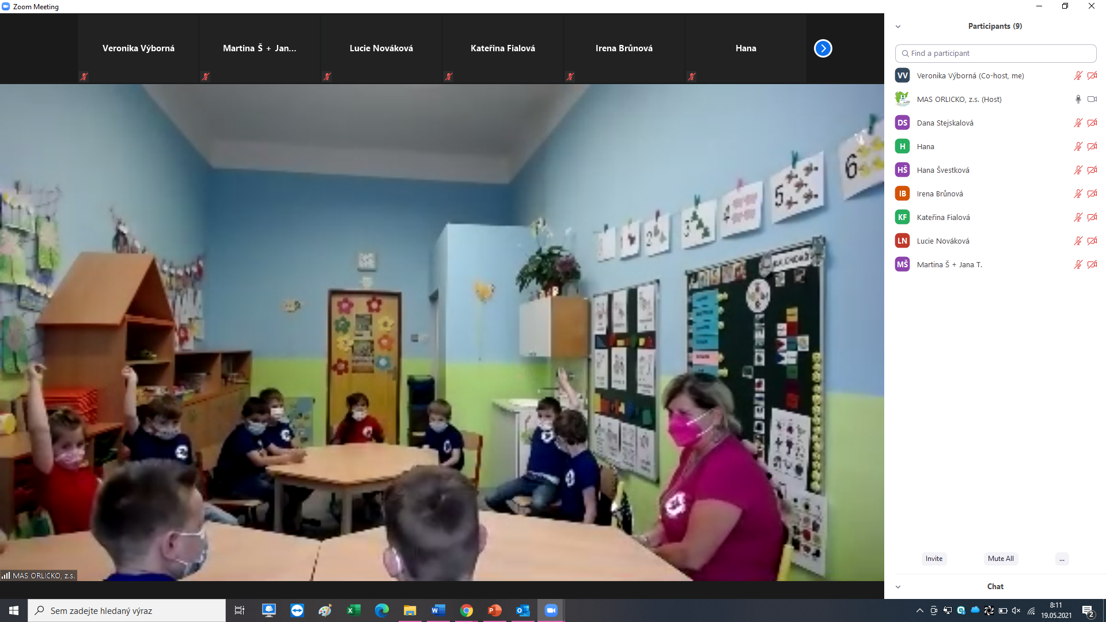Screen dimensions: 1106x622
Task: Toggle microphone for MAS ORLICKO host
Action: click(x=1078, y=99)
